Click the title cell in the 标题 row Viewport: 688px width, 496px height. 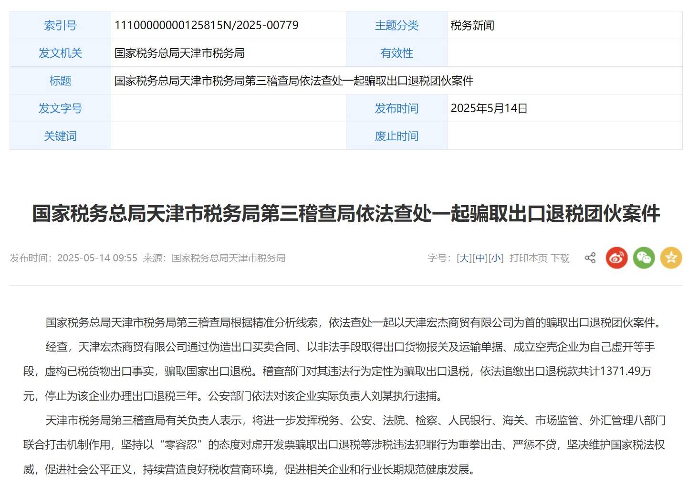click(x=396, y=81)
